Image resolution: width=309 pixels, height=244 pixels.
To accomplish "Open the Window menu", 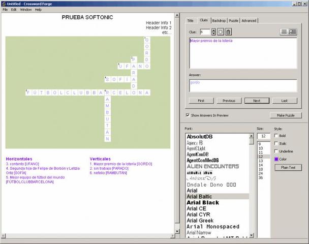I will (x=26, y=10).
